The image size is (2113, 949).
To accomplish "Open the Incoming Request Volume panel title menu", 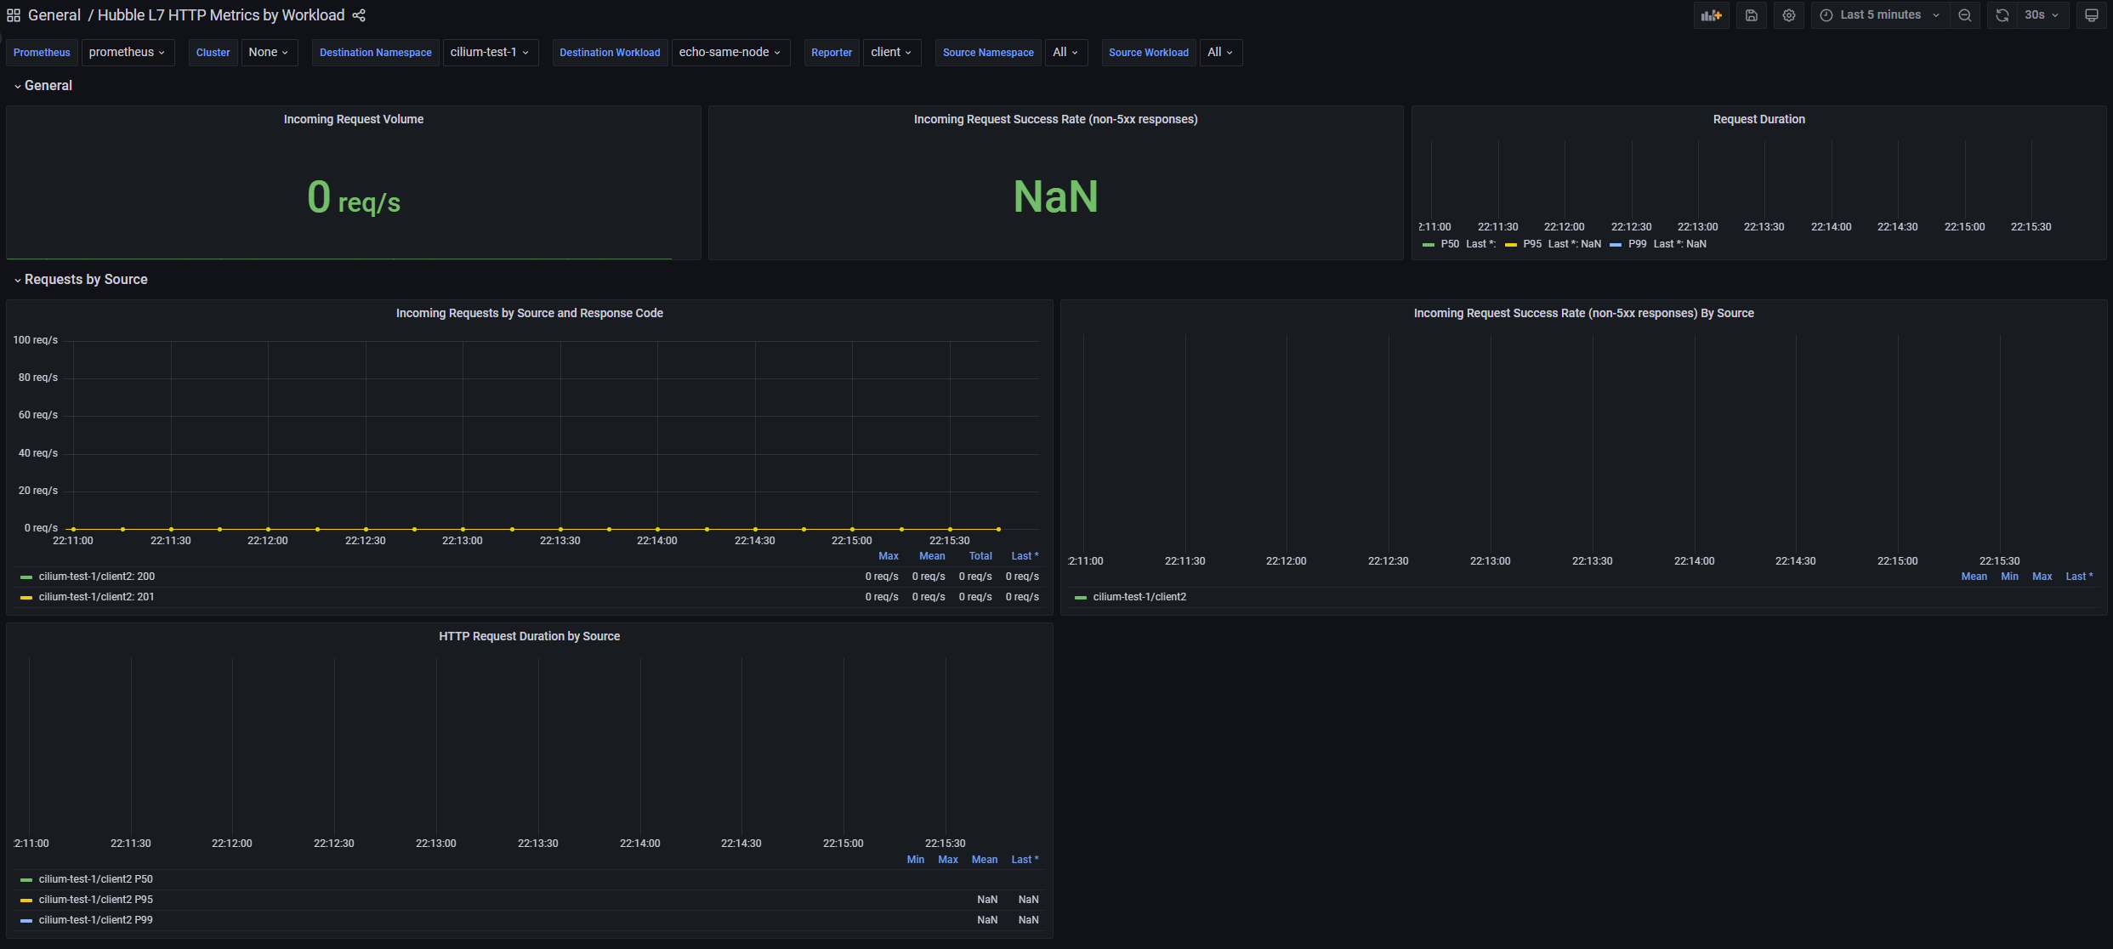I will [x=353, y=119].
